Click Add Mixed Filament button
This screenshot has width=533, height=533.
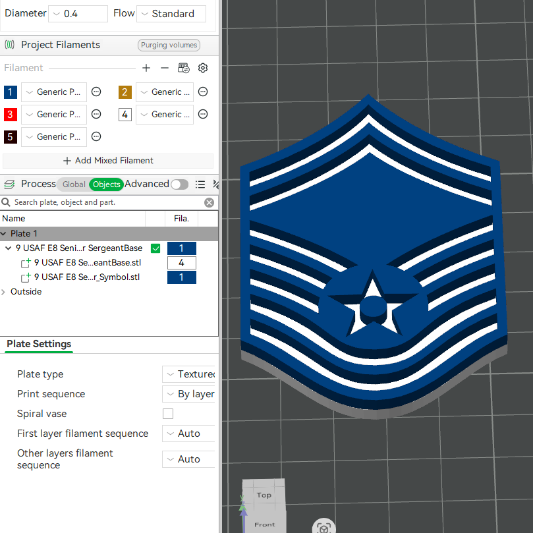[x=108, y=161]
